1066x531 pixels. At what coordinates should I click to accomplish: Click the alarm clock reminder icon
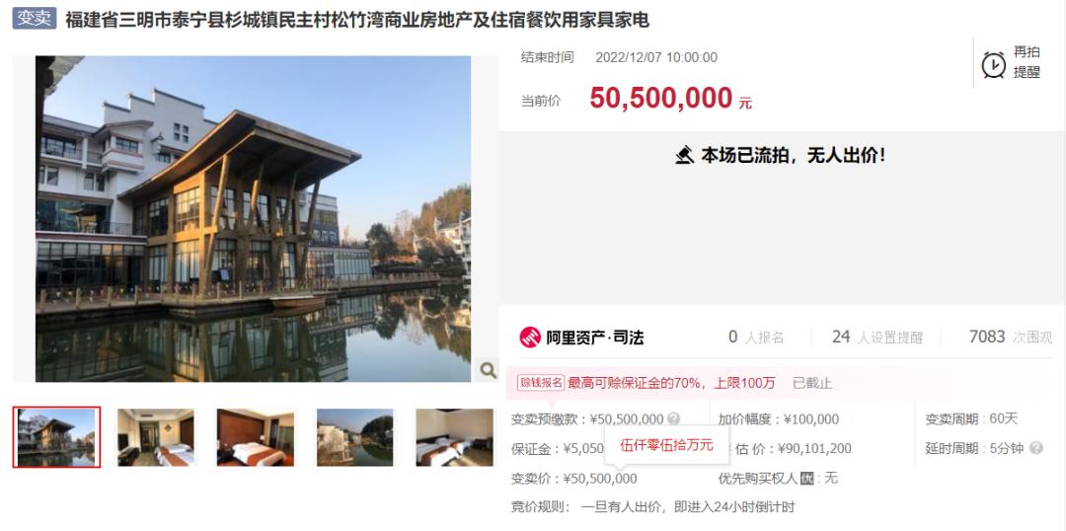(x=993, y=64)
